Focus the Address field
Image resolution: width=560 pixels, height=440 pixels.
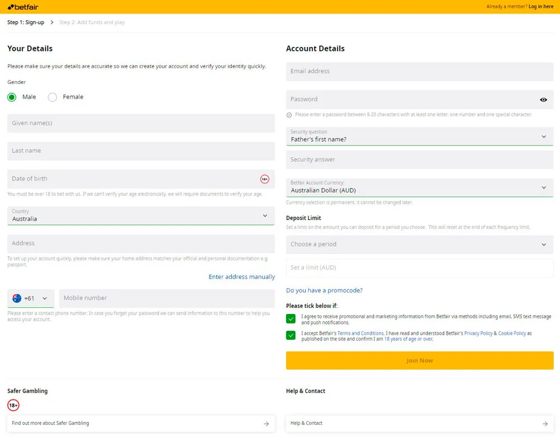pyautogui.click(x=141, y=244)
